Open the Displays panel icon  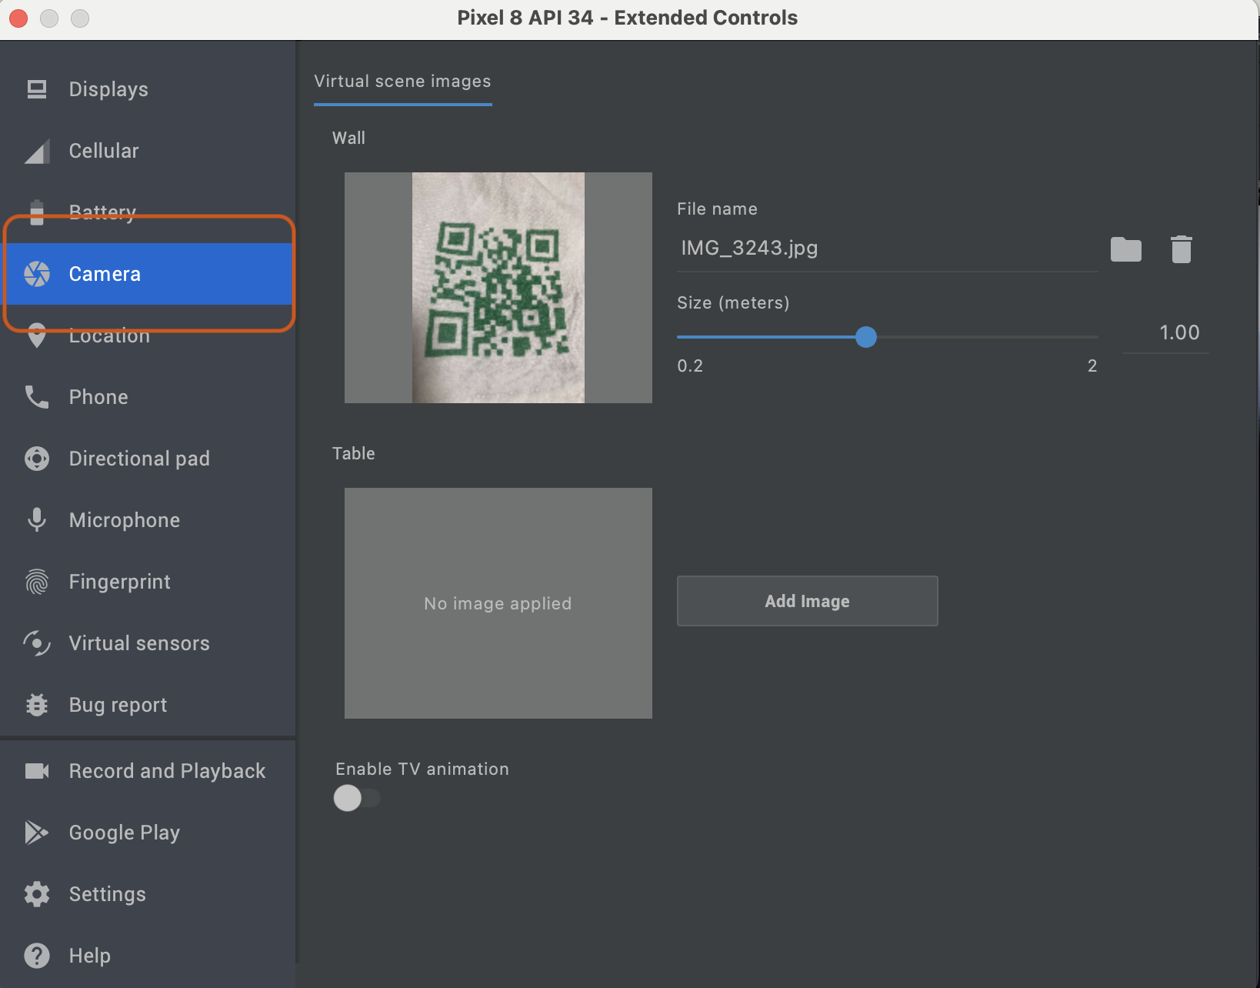36,89
